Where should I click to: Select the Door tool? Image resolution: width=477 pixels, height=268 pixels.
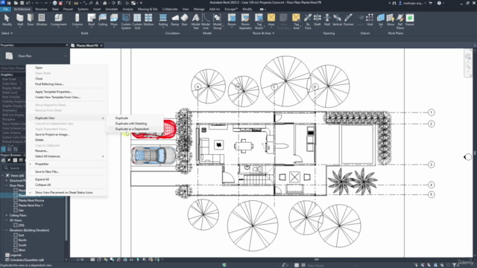pos(31,20)
